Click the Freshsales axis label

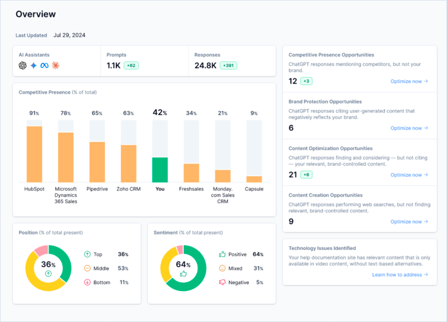191,189
